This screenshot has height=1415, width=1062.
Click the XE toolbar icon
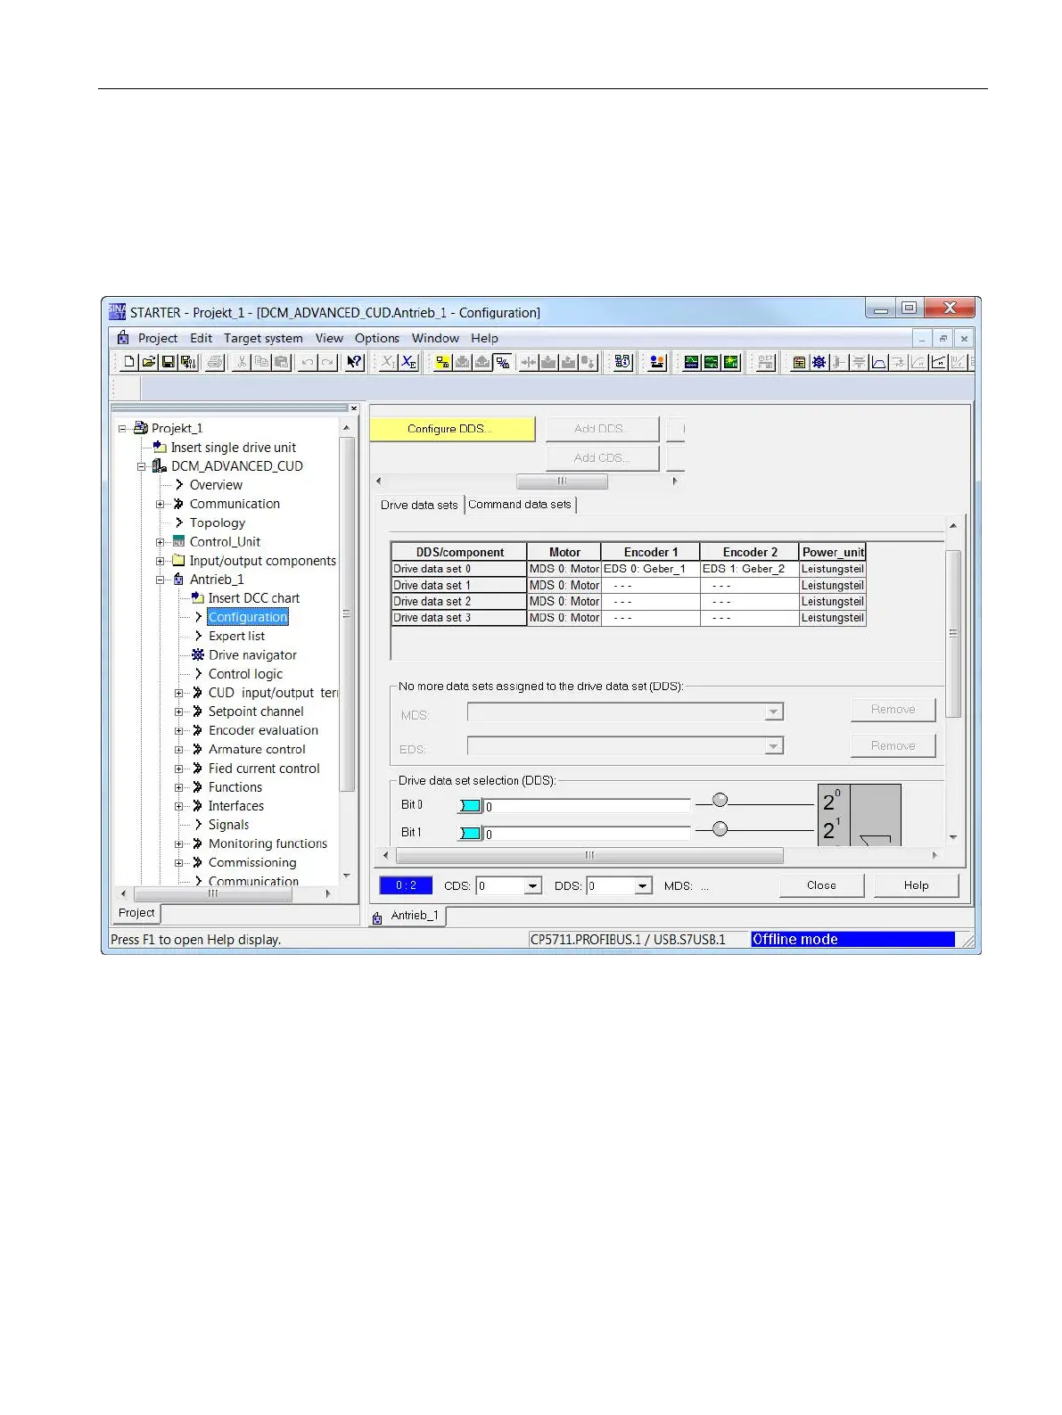pyautogui.click(x=408, y=362)
